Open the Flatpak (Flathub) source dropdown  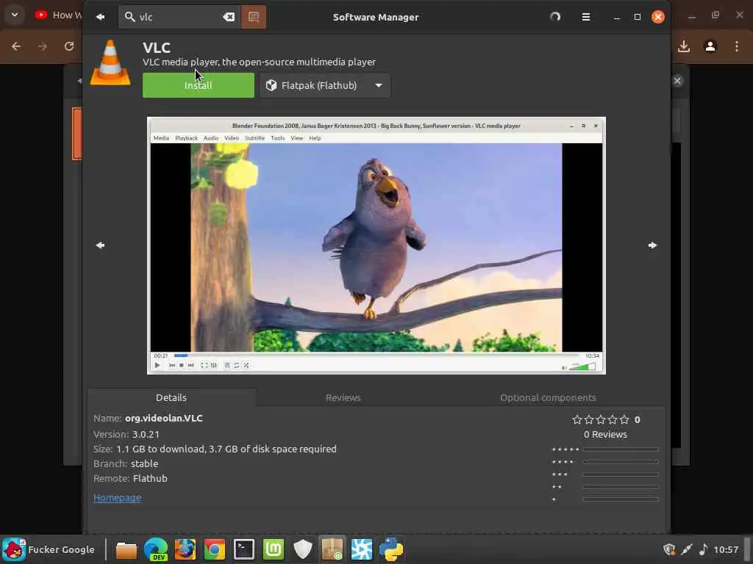[325, 85]
